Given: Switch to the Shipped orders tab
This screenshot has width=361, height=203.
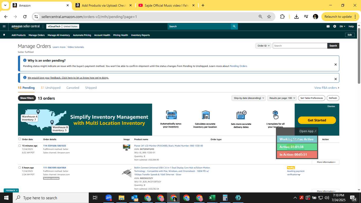Looking at the screenshot, I should tap(91, 88).
